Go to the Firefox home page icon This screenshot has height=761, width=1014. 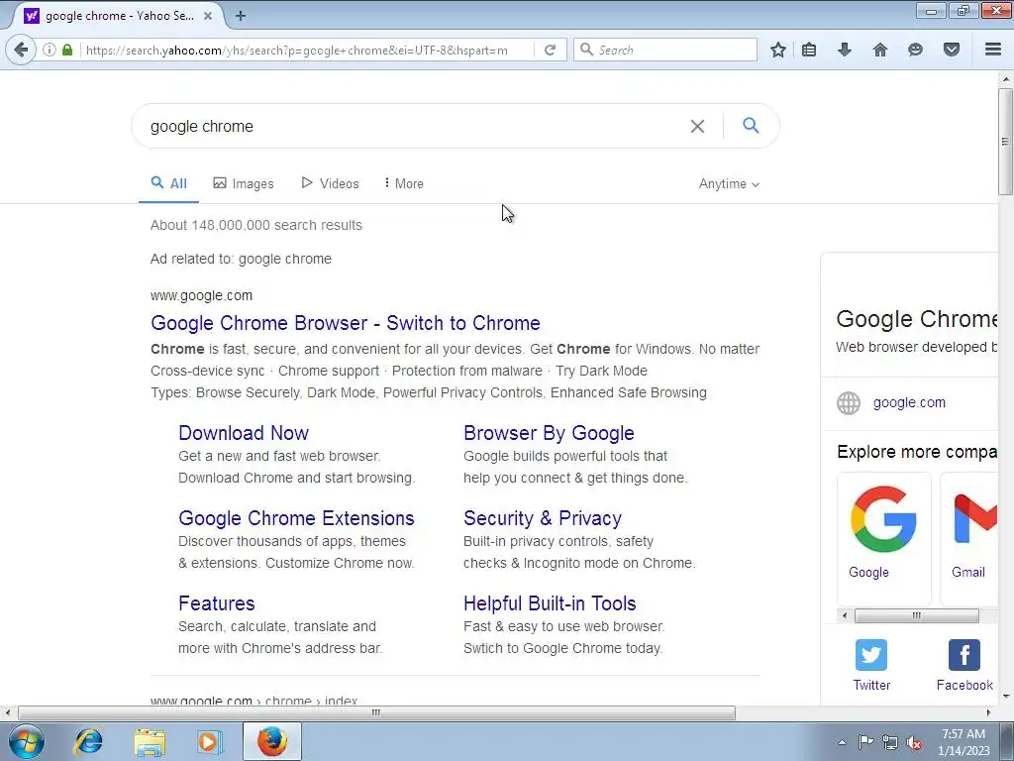[x=880, y=50]
